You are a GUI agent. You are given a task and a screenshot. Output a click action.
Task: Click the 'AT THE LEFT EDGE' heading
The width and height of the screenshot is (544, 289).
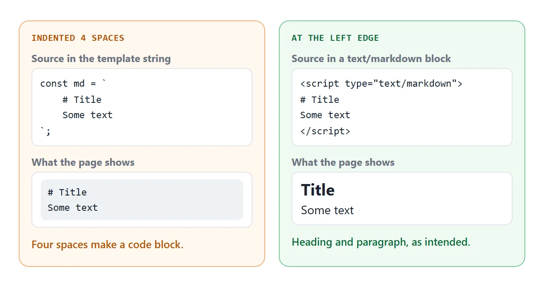click(335, 38)
